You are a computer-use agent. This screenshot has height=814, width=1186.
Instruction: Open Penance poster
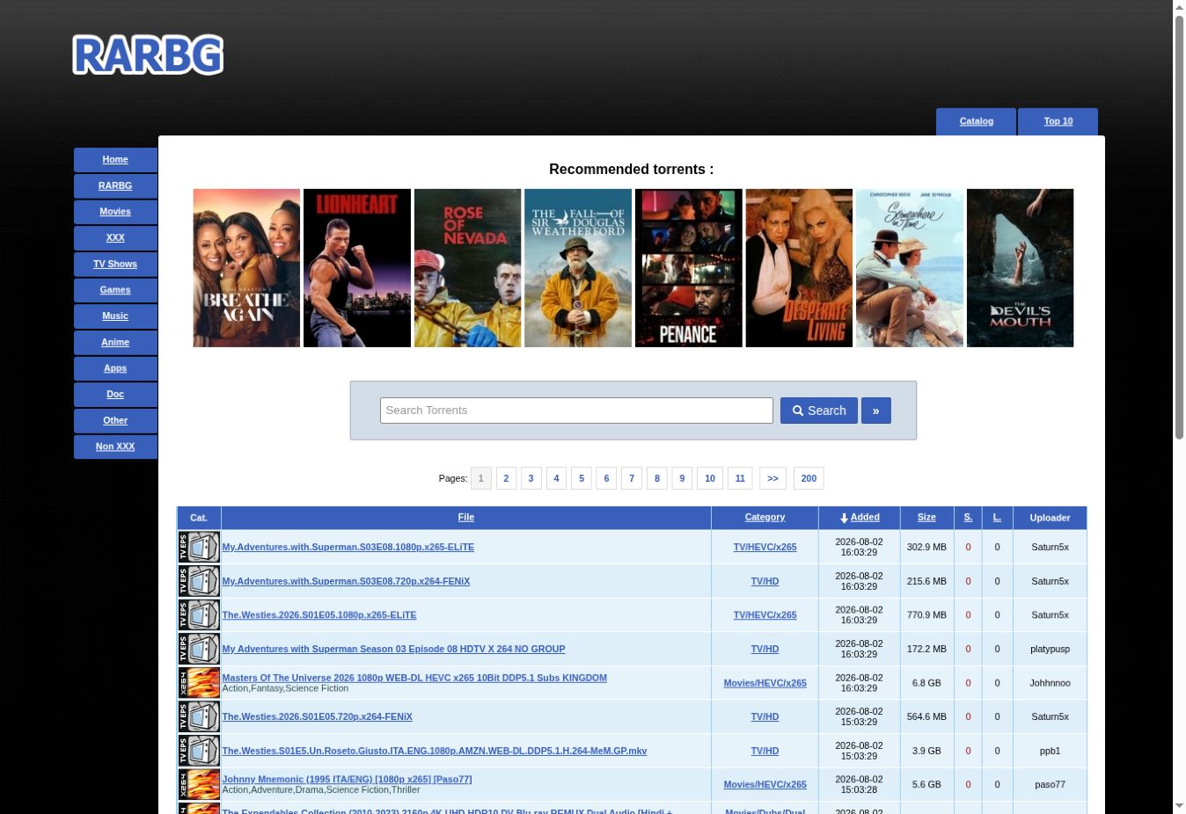pos(689,268)
